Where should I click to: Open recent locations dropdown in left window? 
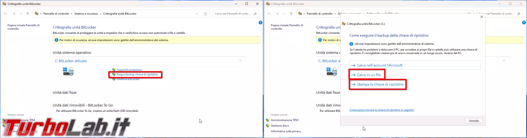pyautogui.click(x=21, y=14)
